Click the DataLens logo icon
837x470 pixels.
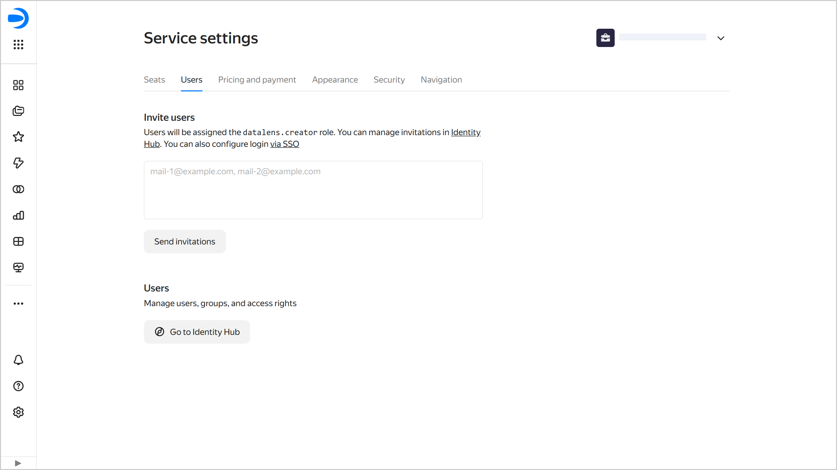(18, 18)
